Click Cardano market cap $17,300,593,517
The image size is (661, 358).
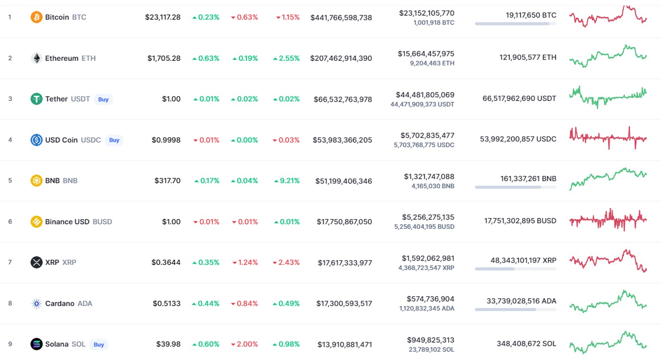point(344,303)
